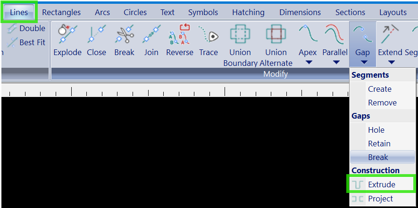Click the Project construction icon

click(358, 199)
